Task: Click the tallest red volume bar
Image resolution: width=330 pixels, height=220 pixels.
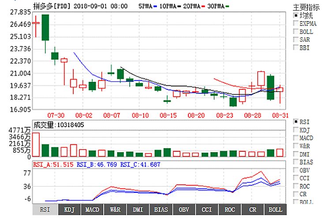Action: 36,144
